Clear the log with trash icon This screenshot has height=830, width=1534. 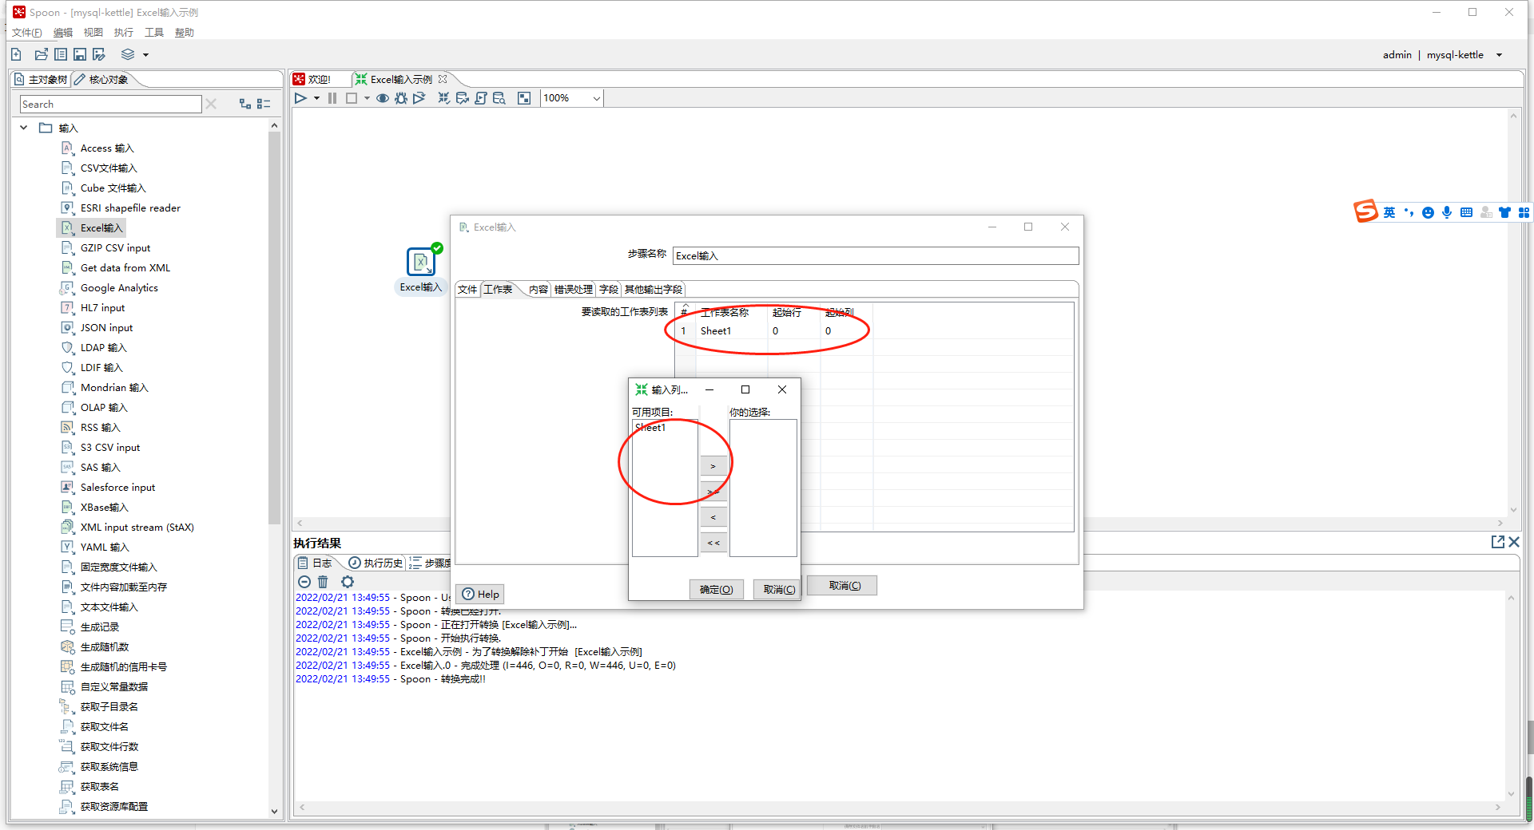pyautogui.click(x=323, y=582)
